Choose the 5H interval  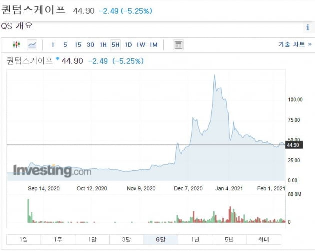coord(115,45)
